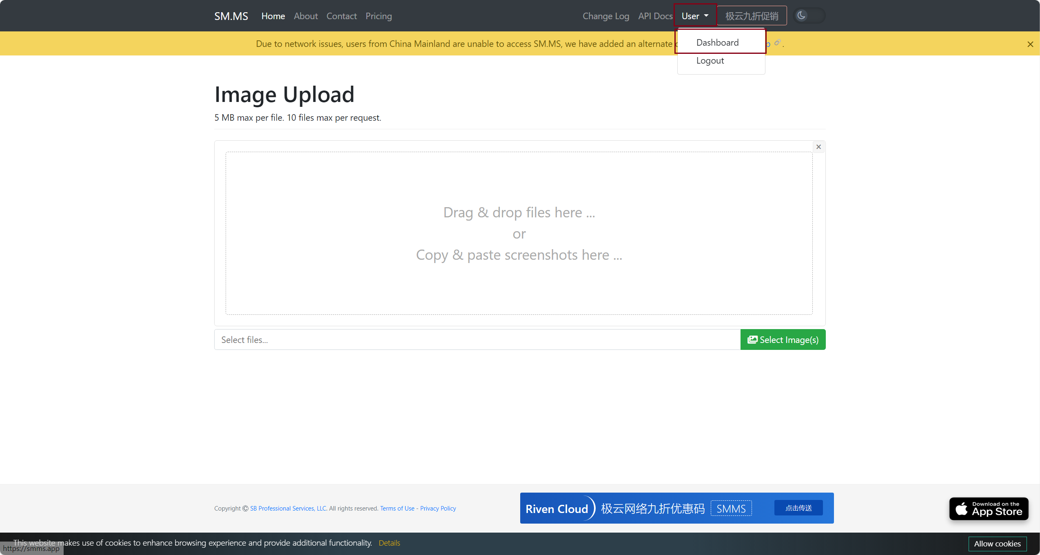Click the link icon in the notice banner
This screenshot has width=1040, height=555.
coord(777,43)
